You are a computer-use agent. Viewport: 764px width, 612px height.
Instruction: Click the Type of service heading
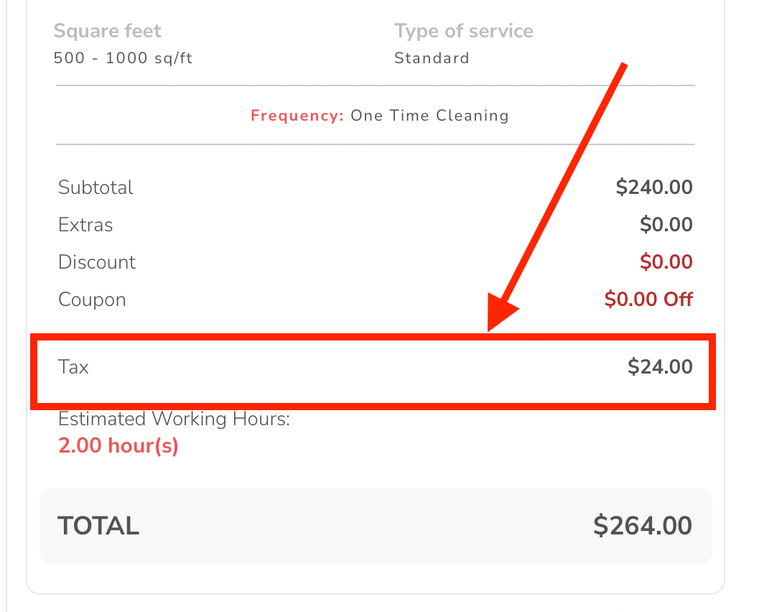(x=464, y=31)
